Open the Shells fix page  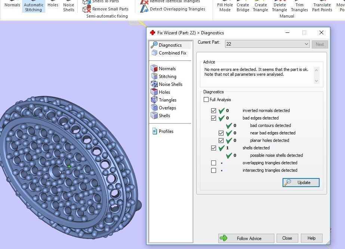pyautogui.click(x=161, y=116)
